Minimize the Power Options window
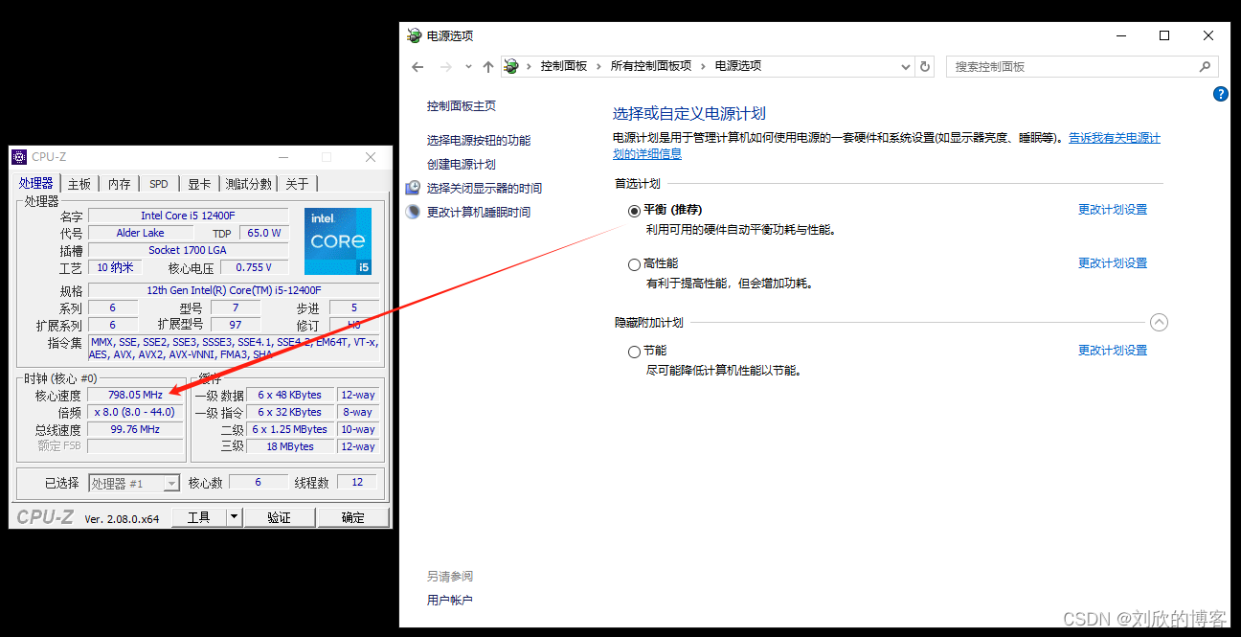 pos(1120,35)
